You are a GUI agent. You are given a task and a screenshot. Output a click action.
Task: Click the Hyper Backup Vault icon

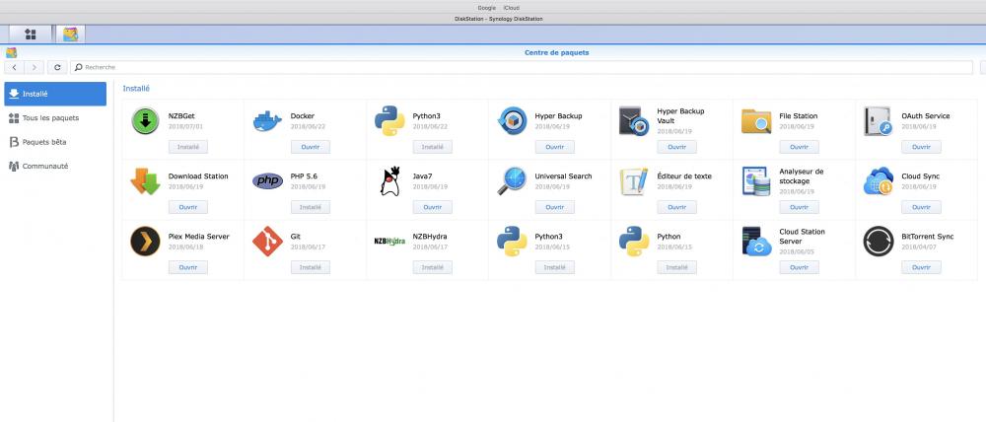coord(633,120)
